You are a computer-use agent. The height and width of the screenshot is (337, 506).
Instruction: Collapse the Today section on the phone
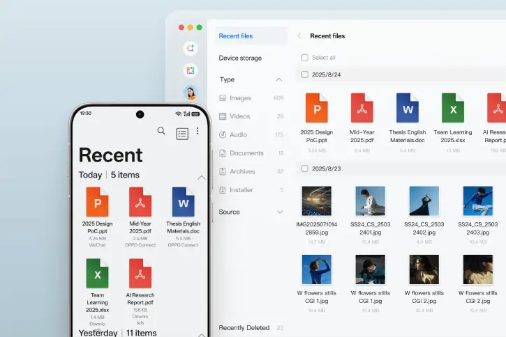[202, 178]
